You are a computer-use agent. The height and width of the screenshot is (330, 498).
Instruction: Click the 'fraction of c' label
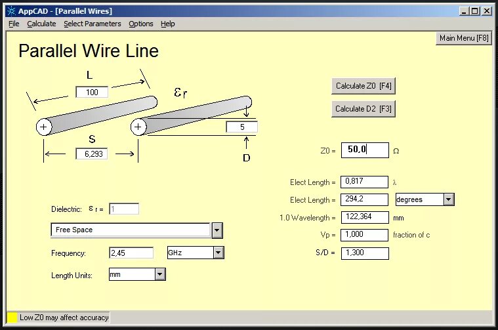pos(411,235)
